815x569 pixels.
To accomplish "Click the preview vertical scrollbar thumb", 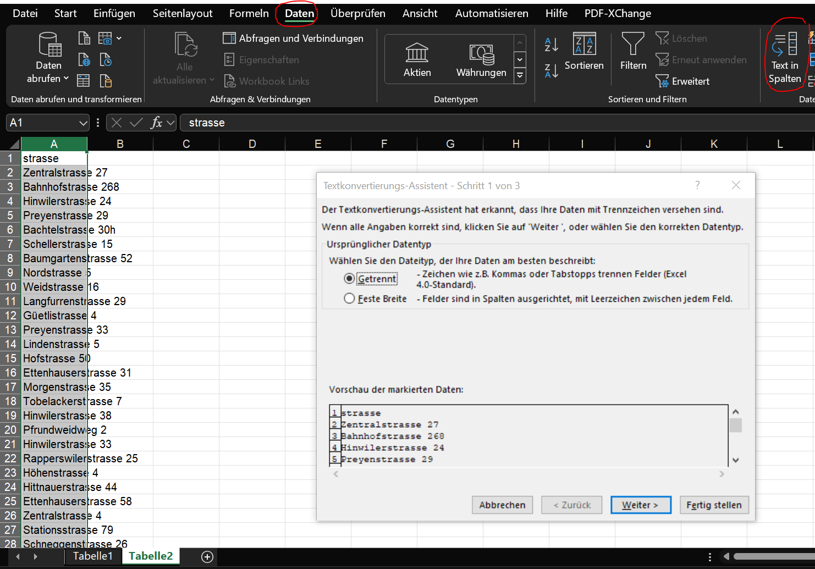I will 735,425.
